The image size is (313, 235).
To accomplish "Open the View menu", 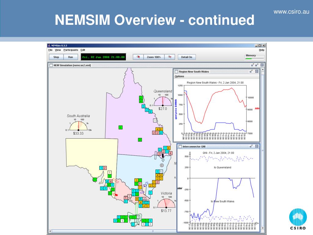I will pyautogui.click(x=58, y=50).
